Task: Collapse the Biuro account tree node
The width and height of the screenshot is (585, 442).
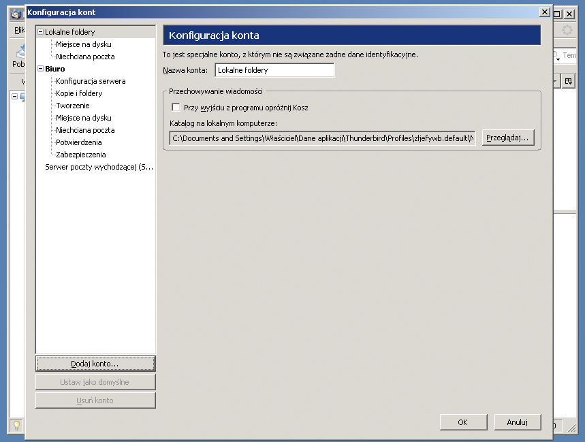Action: (x=41, y=69)
